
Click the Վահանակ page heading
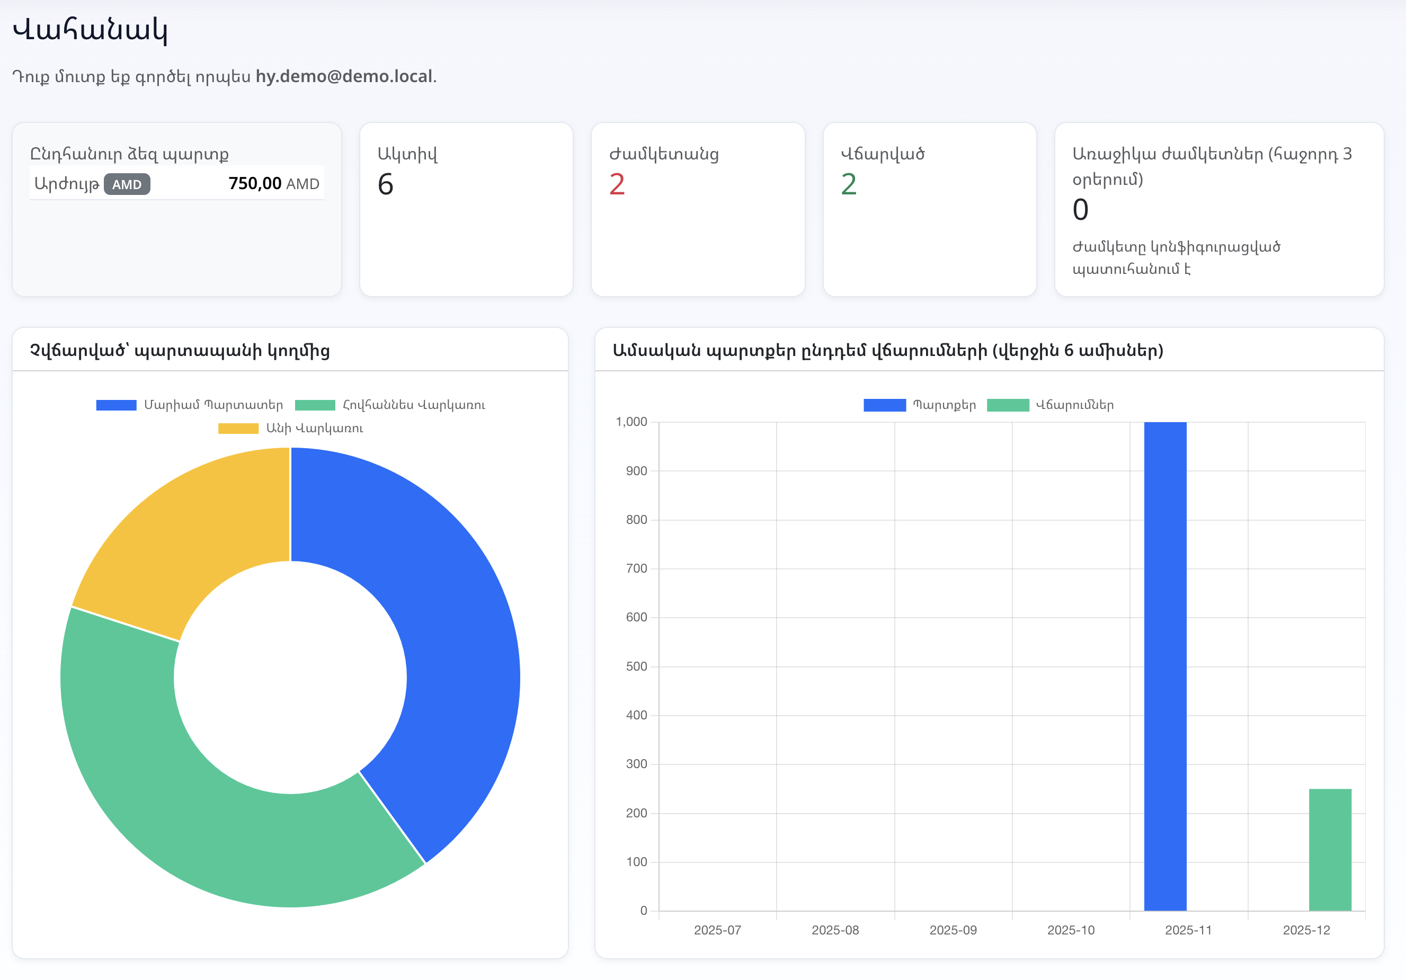pyautogui.click(x=90, y=30)
